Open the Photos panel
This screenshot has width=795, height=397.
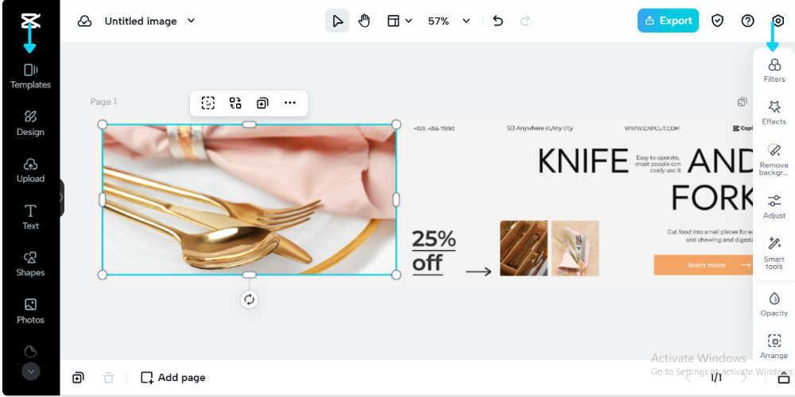click(30, 311)
